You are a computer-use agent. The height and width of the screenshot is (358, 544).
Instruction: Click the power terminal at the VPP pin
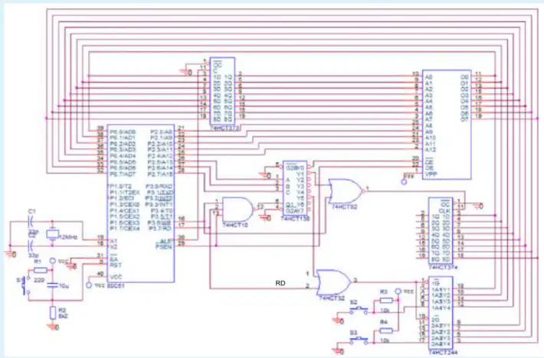404,181
